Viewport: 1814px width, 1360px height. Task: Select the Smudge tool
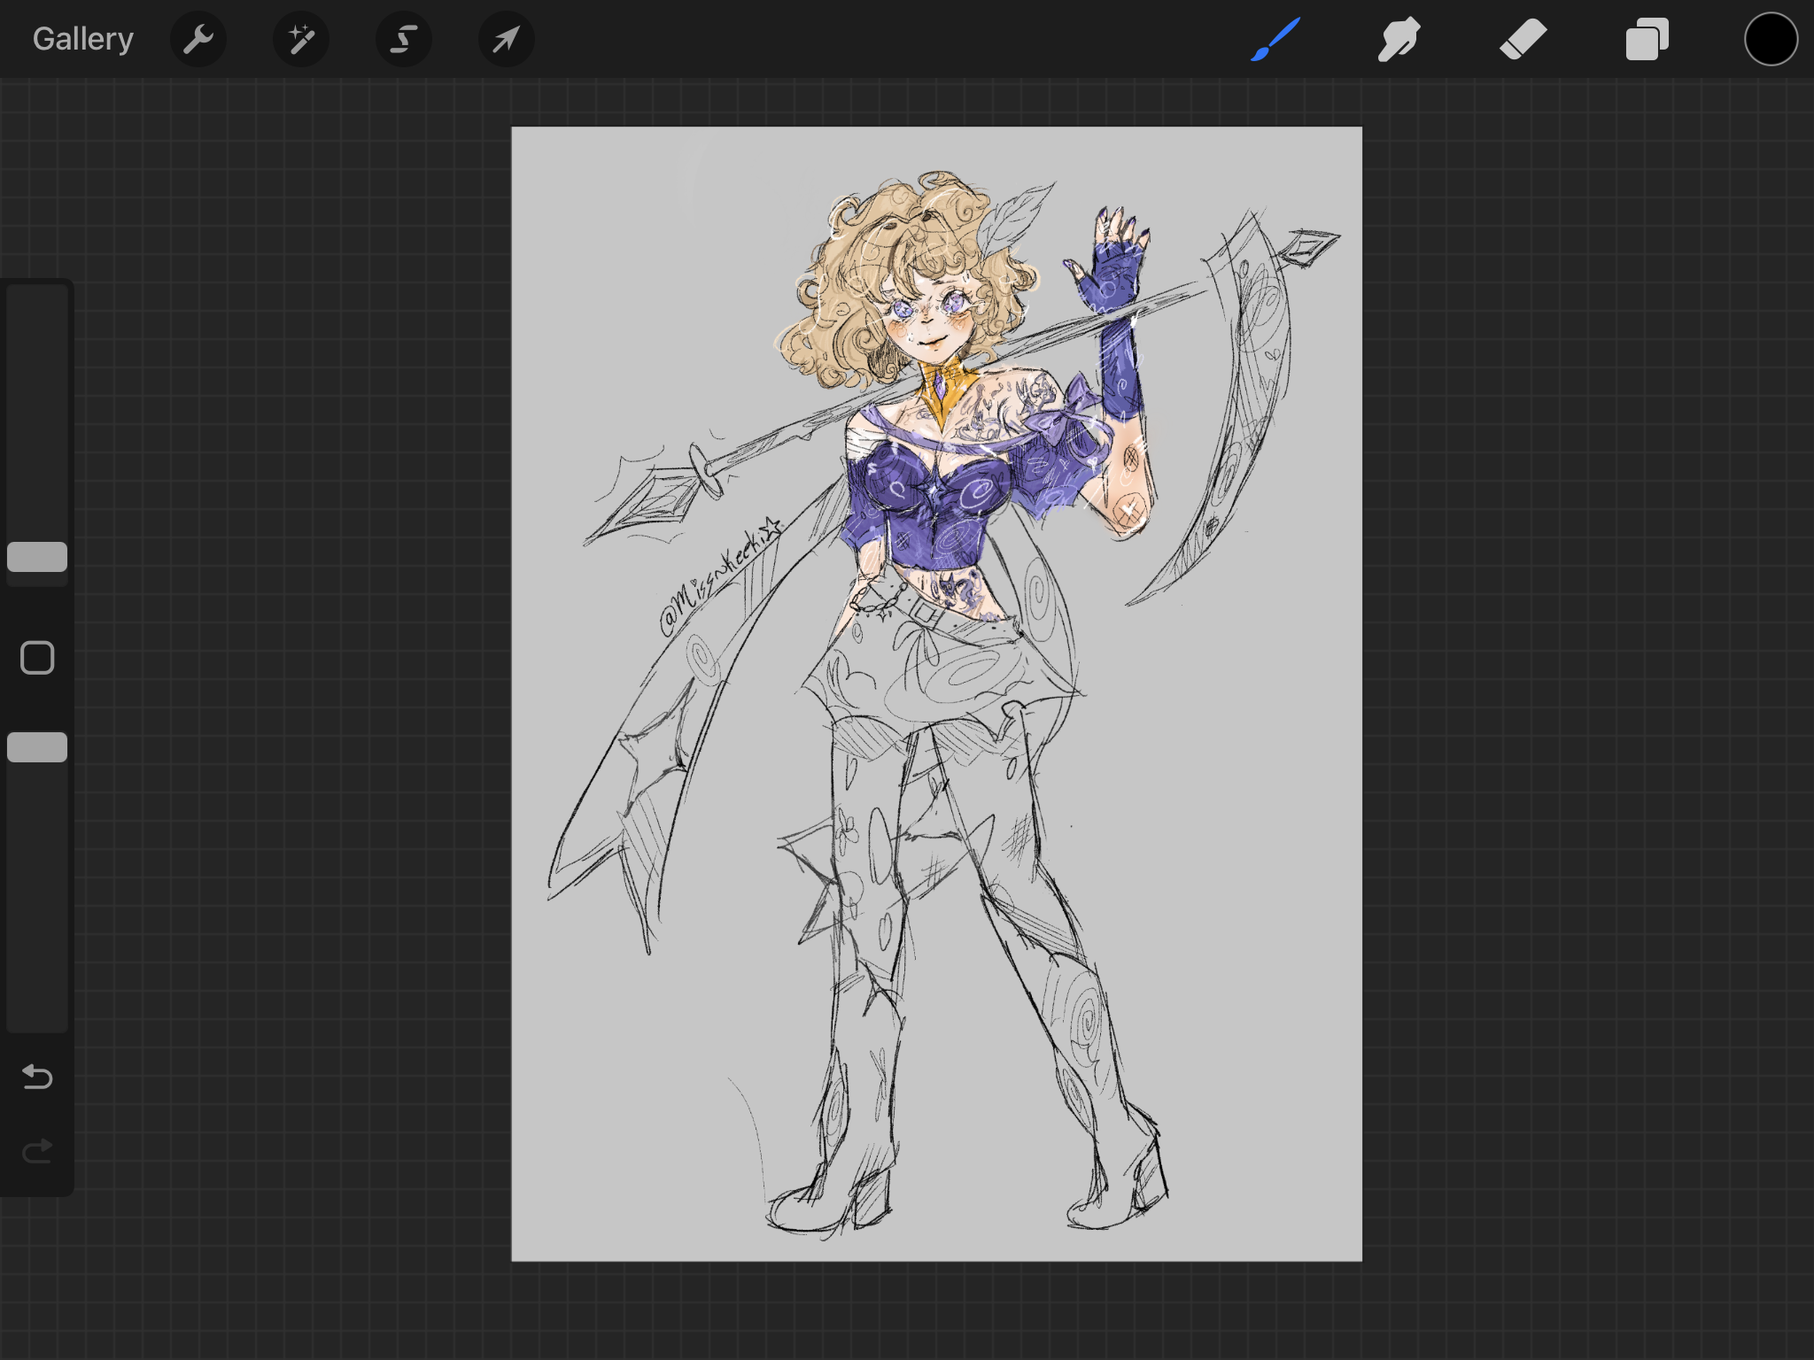click(1399, 39)
